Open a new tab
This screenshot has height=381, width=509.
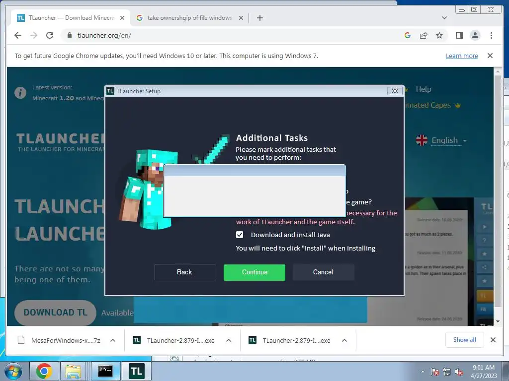click(x=259, y=18)
